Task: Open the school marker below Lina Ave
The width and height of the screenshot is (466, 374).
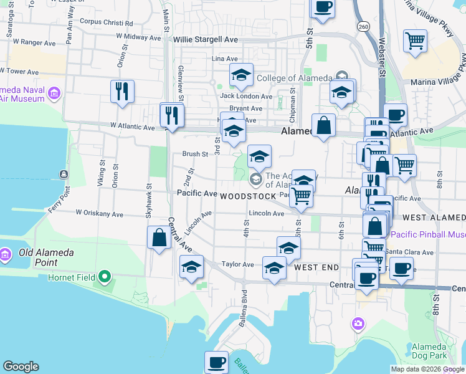Action: point(241,77)
